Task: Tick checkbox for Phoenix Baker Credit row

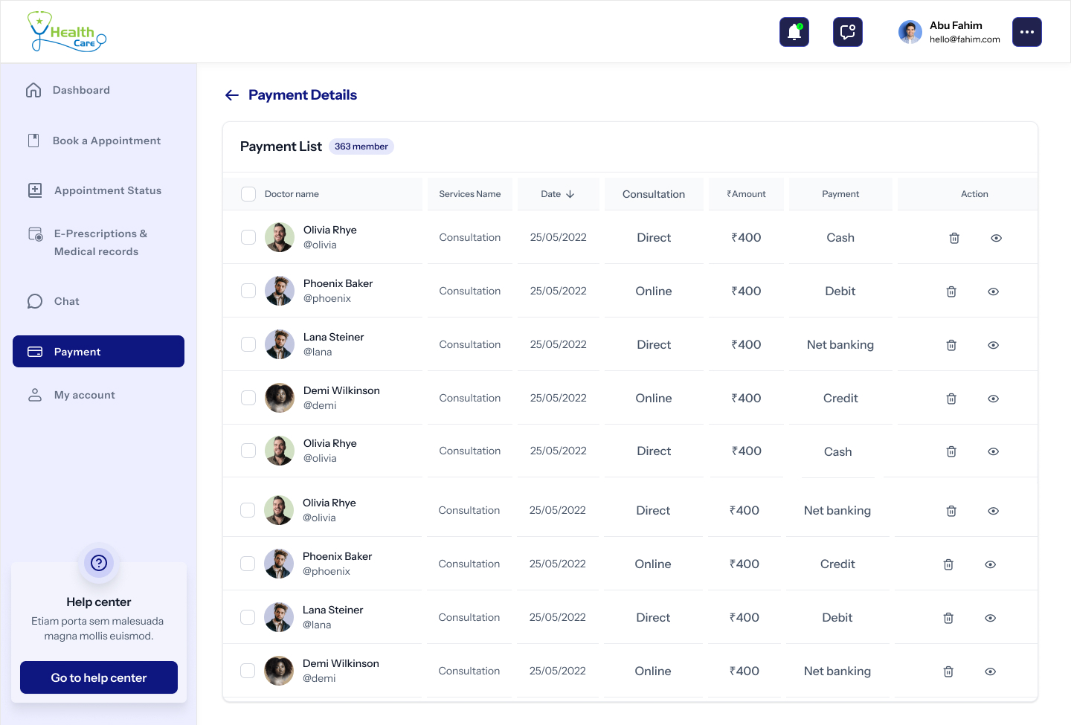Action: point(248,564)
